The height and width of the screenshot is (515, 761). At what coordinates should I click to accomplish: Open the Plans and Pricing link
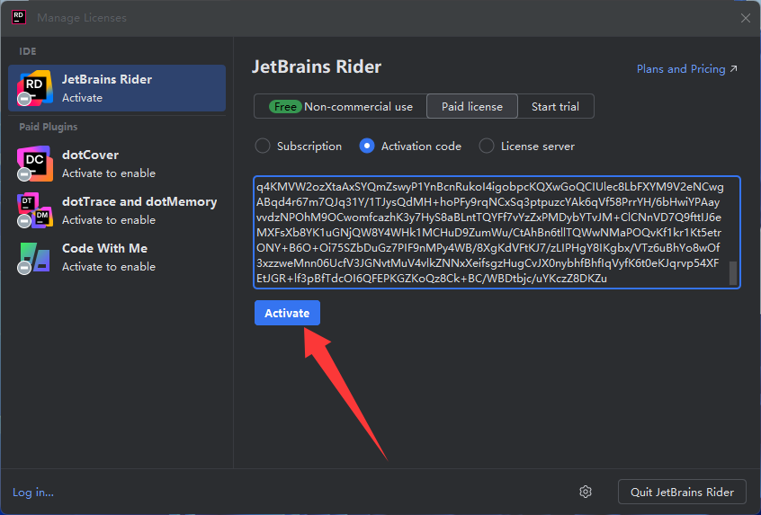(686, 69)
